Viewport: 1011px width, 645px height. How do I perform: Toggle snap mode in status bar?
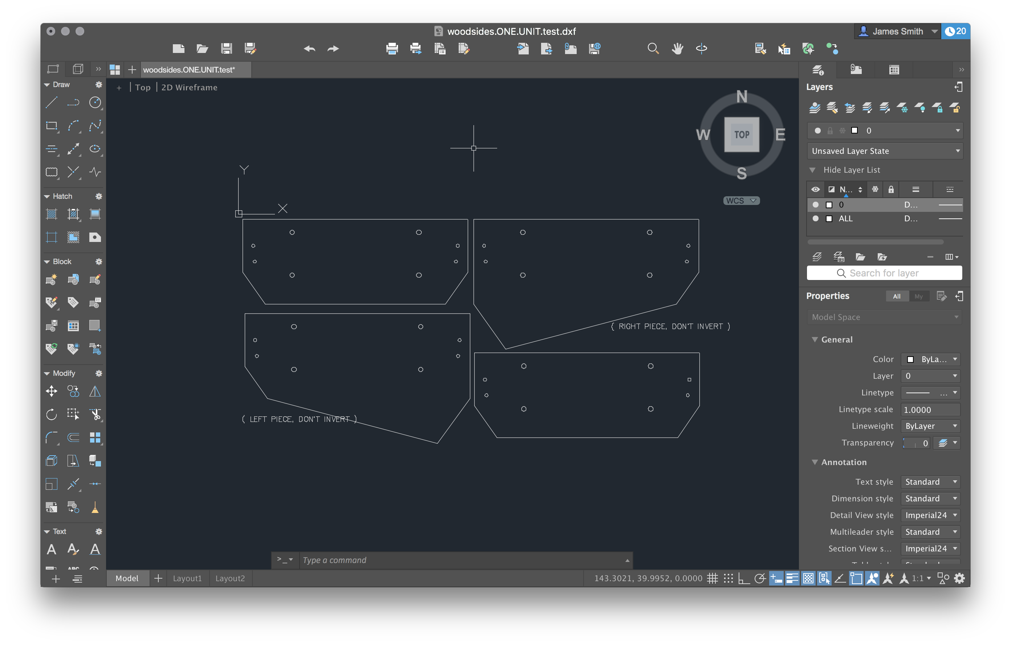(x=728, y=578)
